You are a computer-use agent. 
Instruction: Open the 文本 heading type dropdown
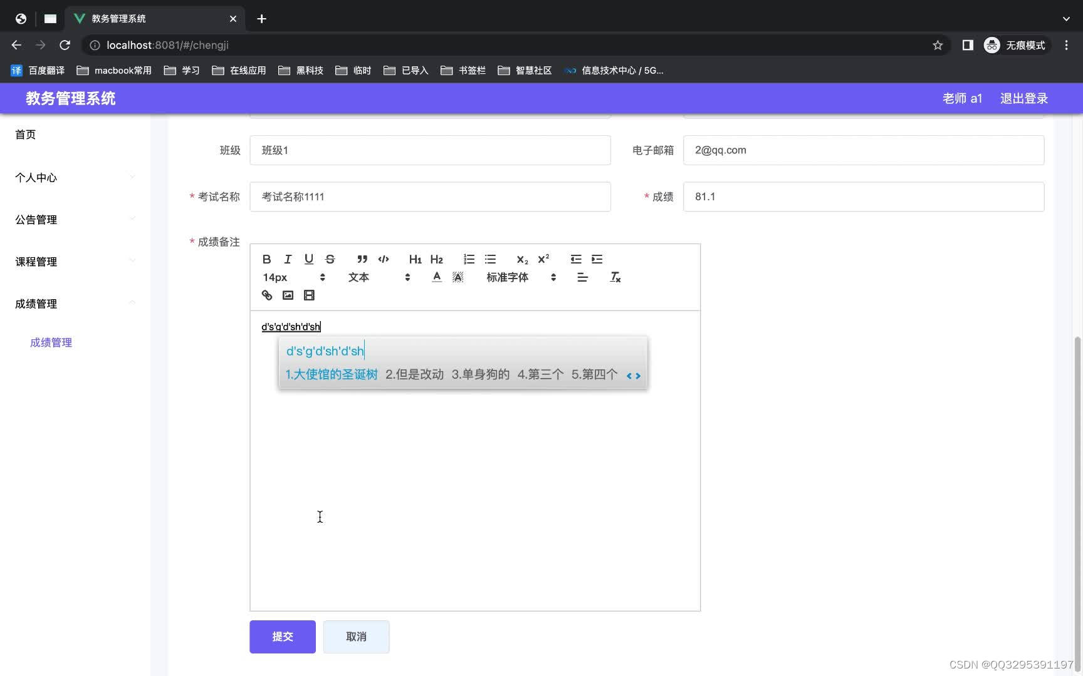(379, 277)
